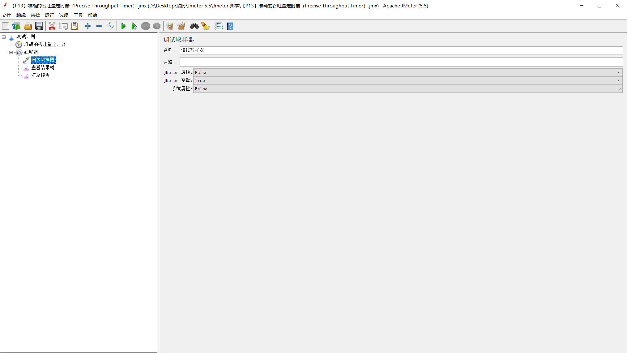Click the gear icon beside 线程组

(x=19, y=52)
